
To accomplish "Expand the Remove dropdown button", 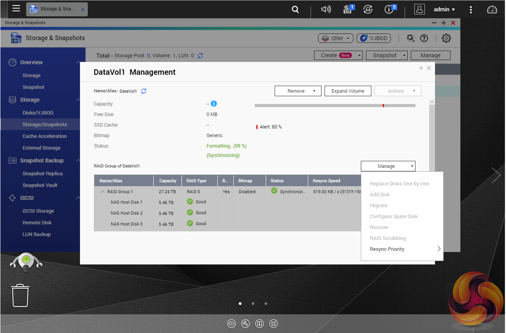I will 298,91.
